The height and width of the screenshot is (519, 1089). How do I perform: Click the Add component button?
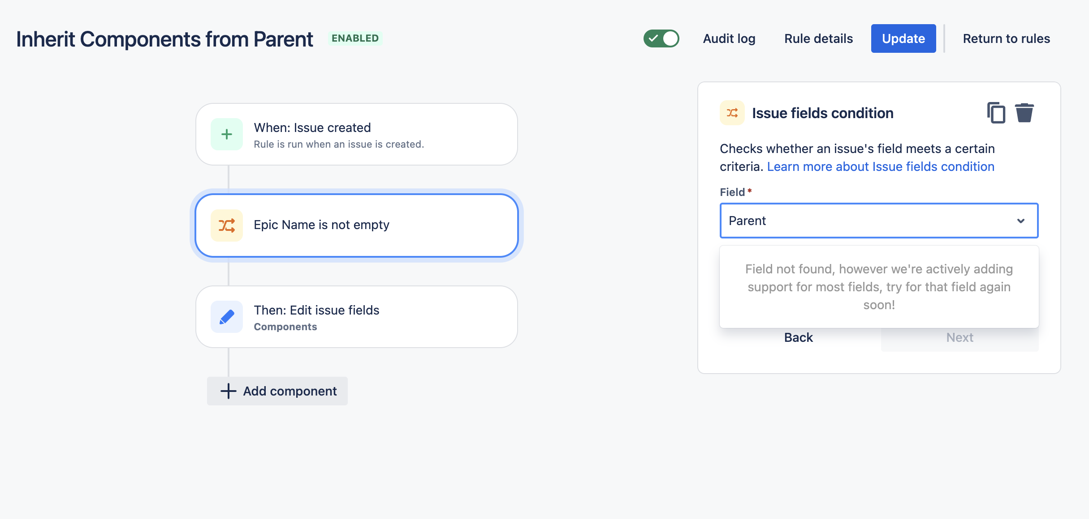(x=277, y=391)
